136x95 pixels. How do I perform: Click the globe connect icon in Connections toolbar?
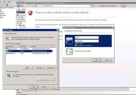point(18,15)
